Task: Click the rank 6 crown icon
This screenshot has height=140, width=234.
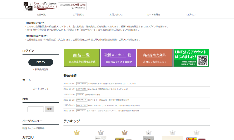Action: (x=196, y=132)
